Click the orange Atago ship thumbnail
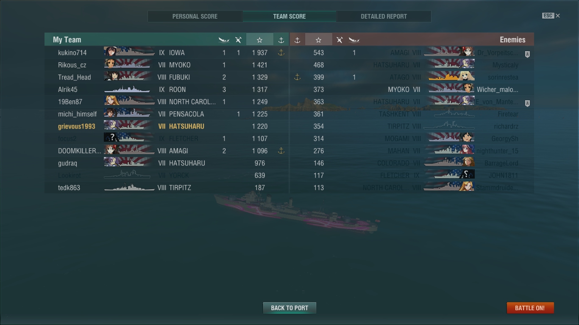This screenshot has height=325, width=579. point(451,77)
